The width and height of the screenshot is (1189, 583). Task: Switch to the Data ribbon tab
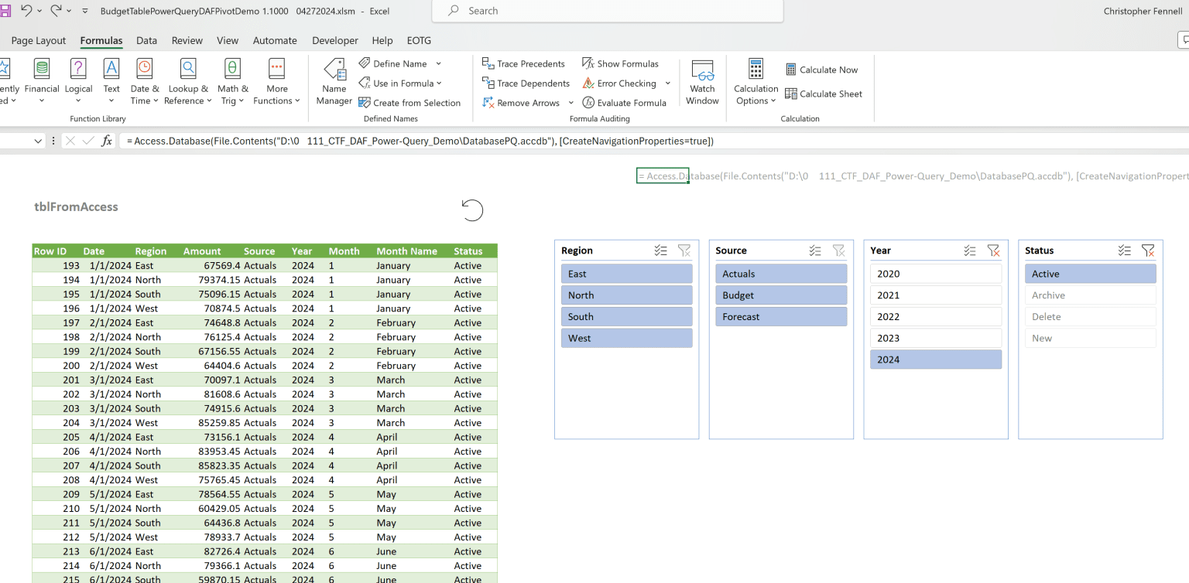tap(146, 40)
